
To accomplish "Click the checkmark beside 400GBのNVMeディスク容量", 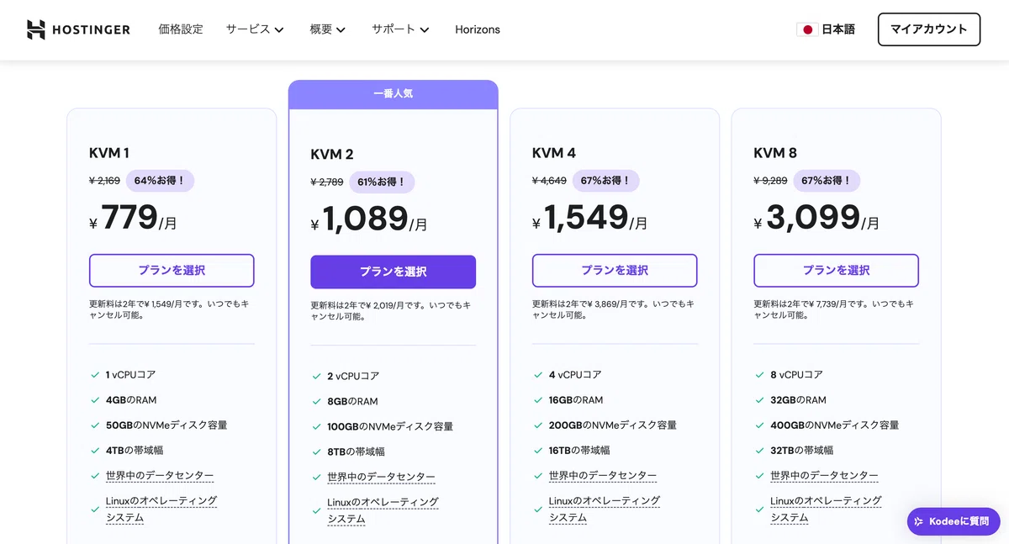I will point(759,425).
